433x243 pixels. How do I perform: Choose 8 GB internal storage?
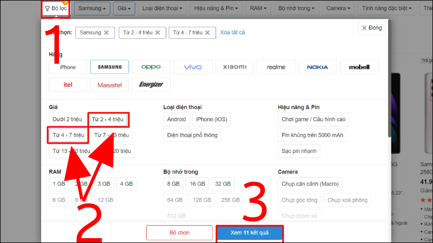click(173, 184)
